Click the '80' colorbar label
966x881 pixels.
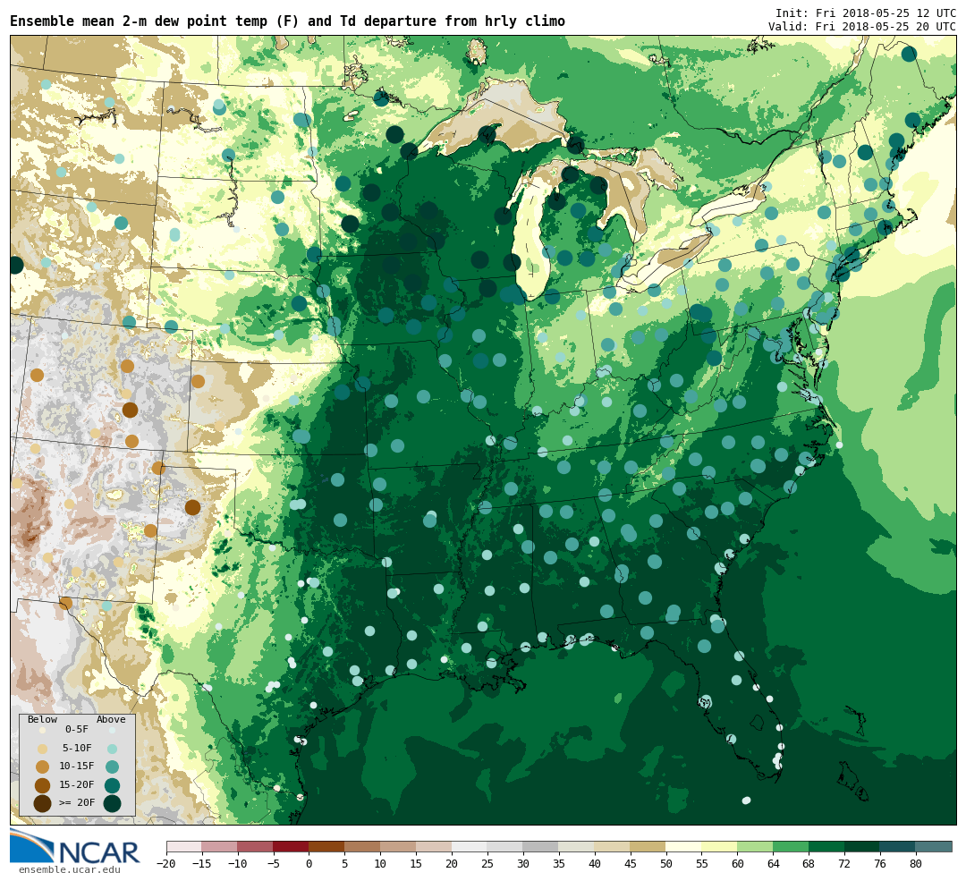point(916,864)
